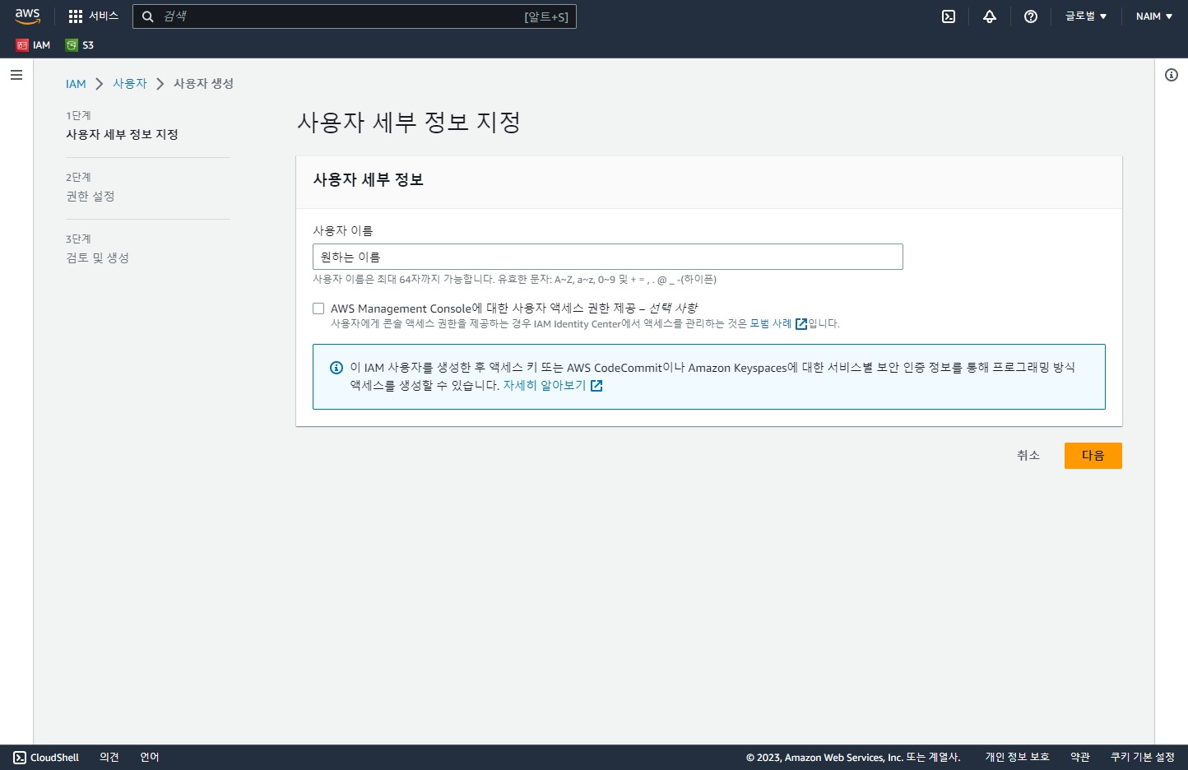Viewport: 1188px width, 770px height.
Task: Open the 모범 사례 link
Action: pyautogui.click(x=771, y=323)
